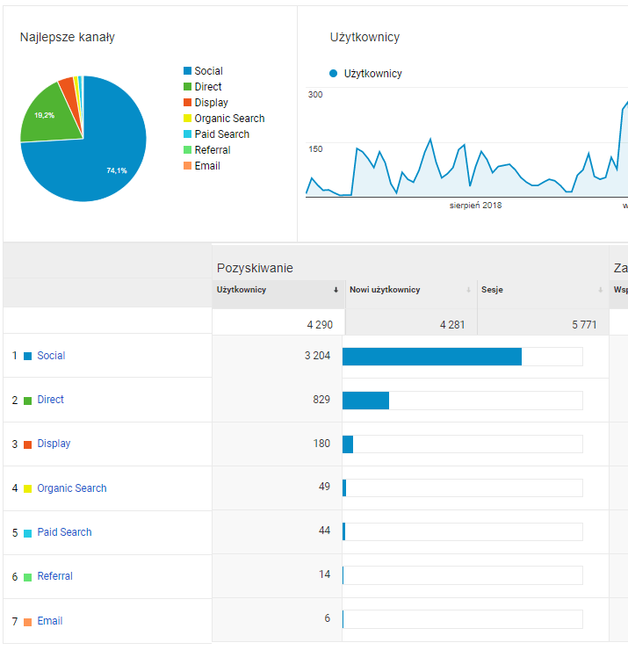This screenshot has width=628, height=650.
Task: Click the blue Social legend swatch
Action: pos(187,71)
